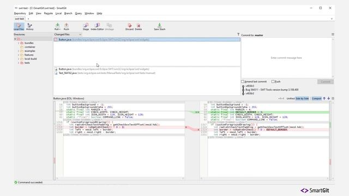
Task: Open the Window menu
Action: pyautogui.click(x=89, y=13)
